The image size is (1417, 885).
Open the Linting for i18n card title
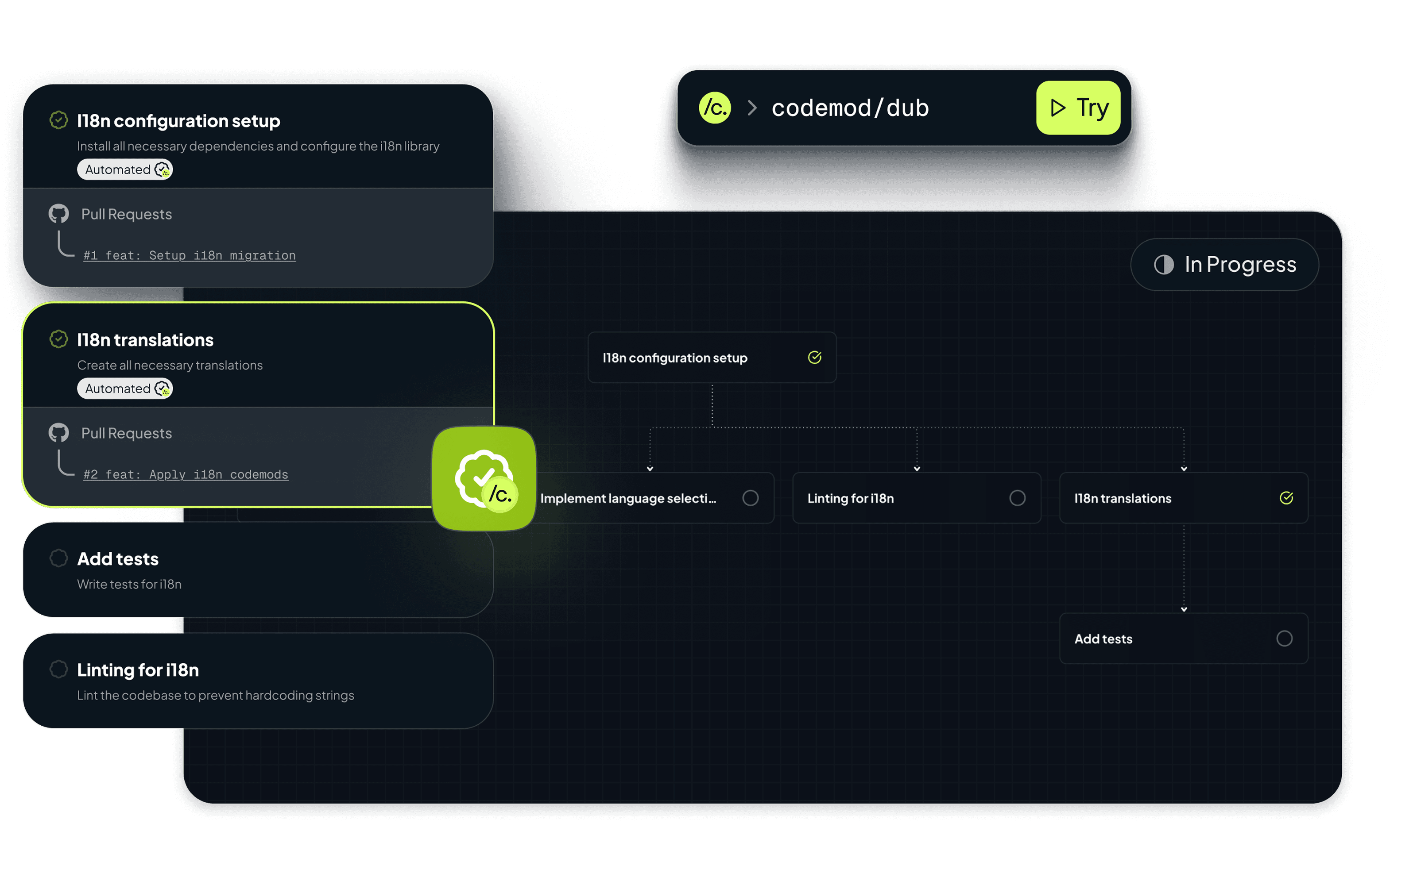[x=138, y=670]
